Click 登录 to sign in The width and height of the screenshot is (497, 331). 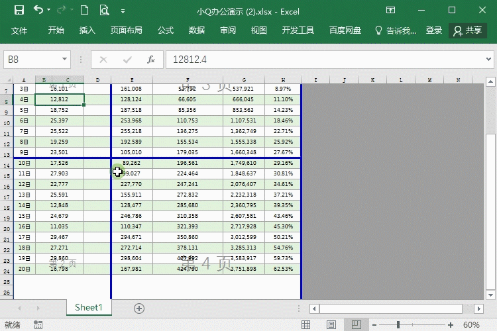click(433, 30)
